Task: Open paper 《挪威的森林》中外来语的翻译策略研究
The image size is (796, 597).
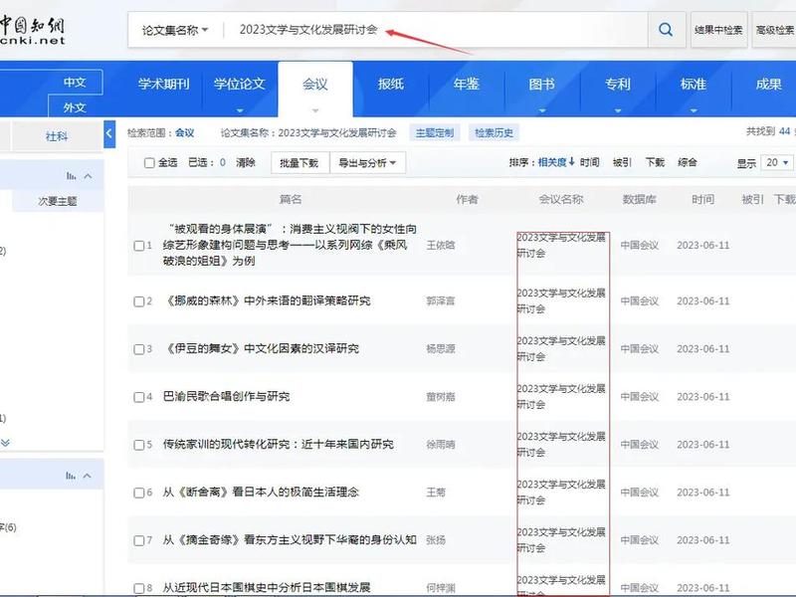Action: tap(268, 300)
